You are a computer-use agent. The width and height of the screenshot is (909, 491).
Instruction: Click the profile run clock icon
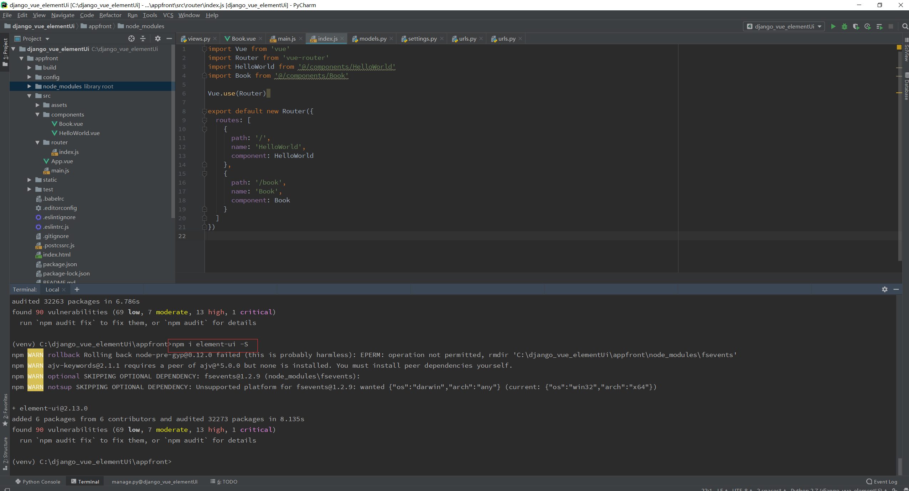[x=868, y=26]
